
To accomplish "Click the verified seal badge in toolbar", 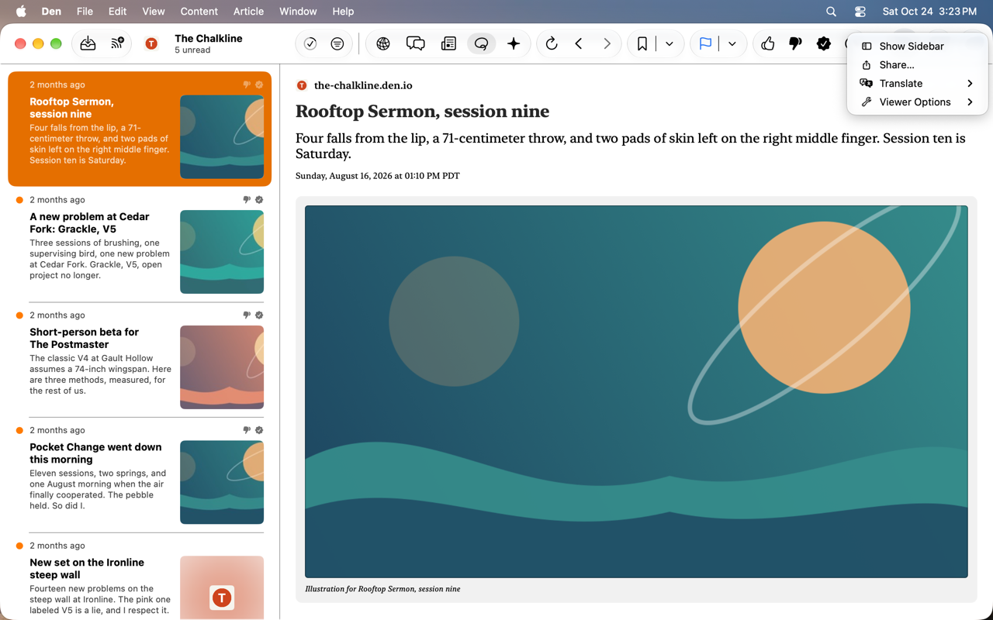I will (x=824, y=44).
